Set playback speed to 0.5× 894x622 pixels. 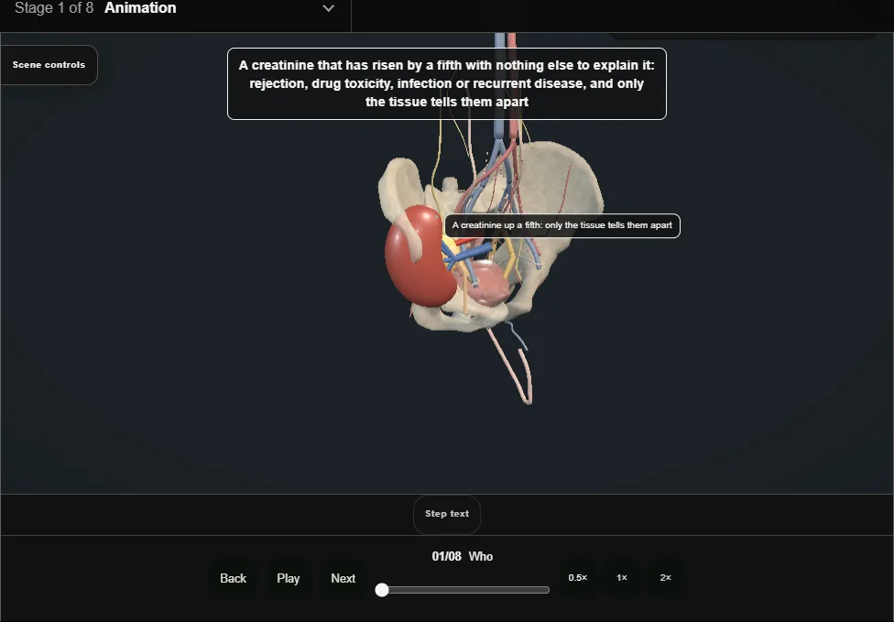(578, 578)
